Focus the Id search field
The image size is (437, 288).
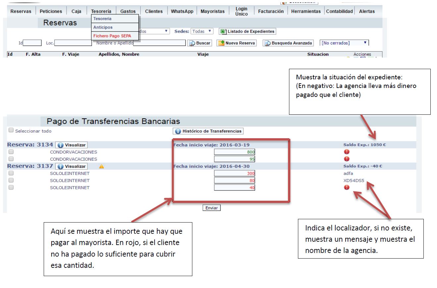32,43
